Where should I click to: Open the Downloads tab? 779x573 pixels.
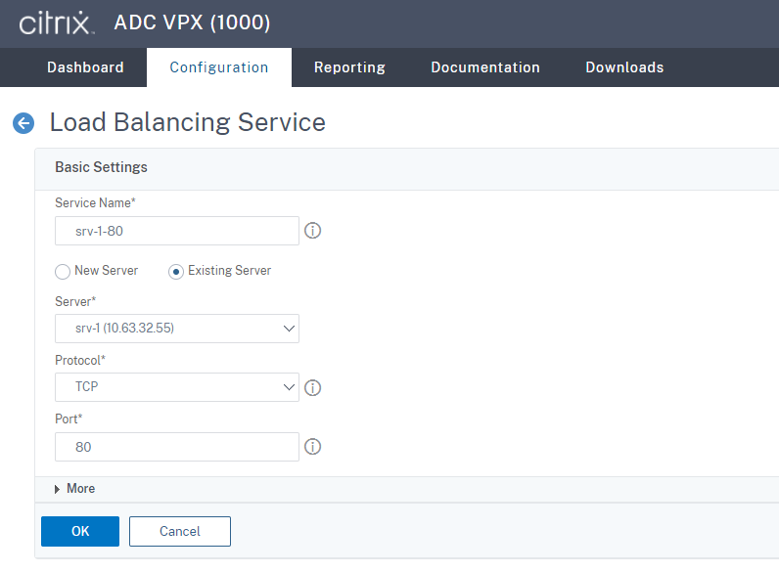(x=624, y=67)
